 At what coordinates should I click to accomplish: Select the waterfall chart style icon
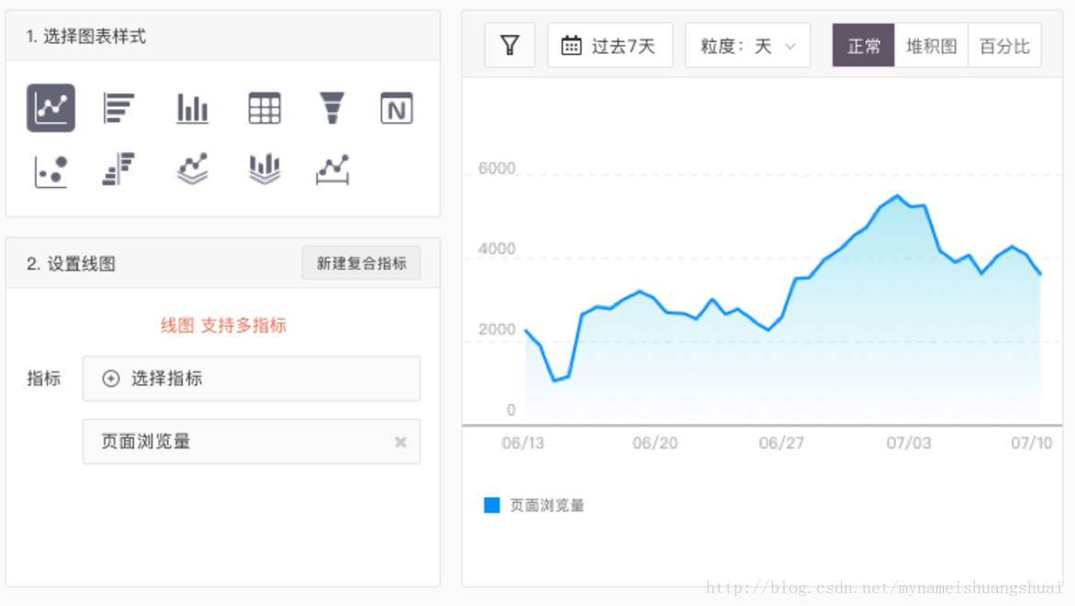[264, 168]
